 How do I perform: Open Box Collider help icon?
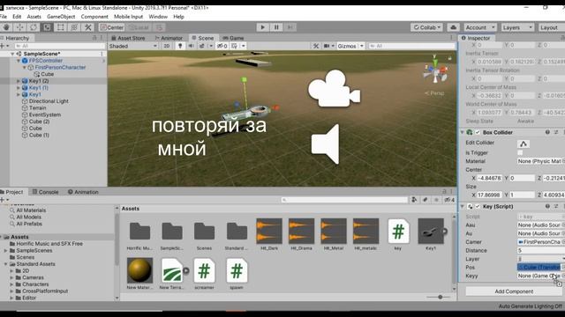(547, 132)
